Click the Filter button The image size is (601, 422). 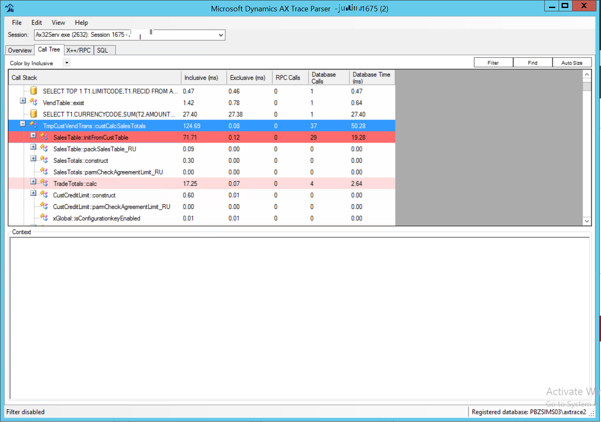[x=493, y=63]
